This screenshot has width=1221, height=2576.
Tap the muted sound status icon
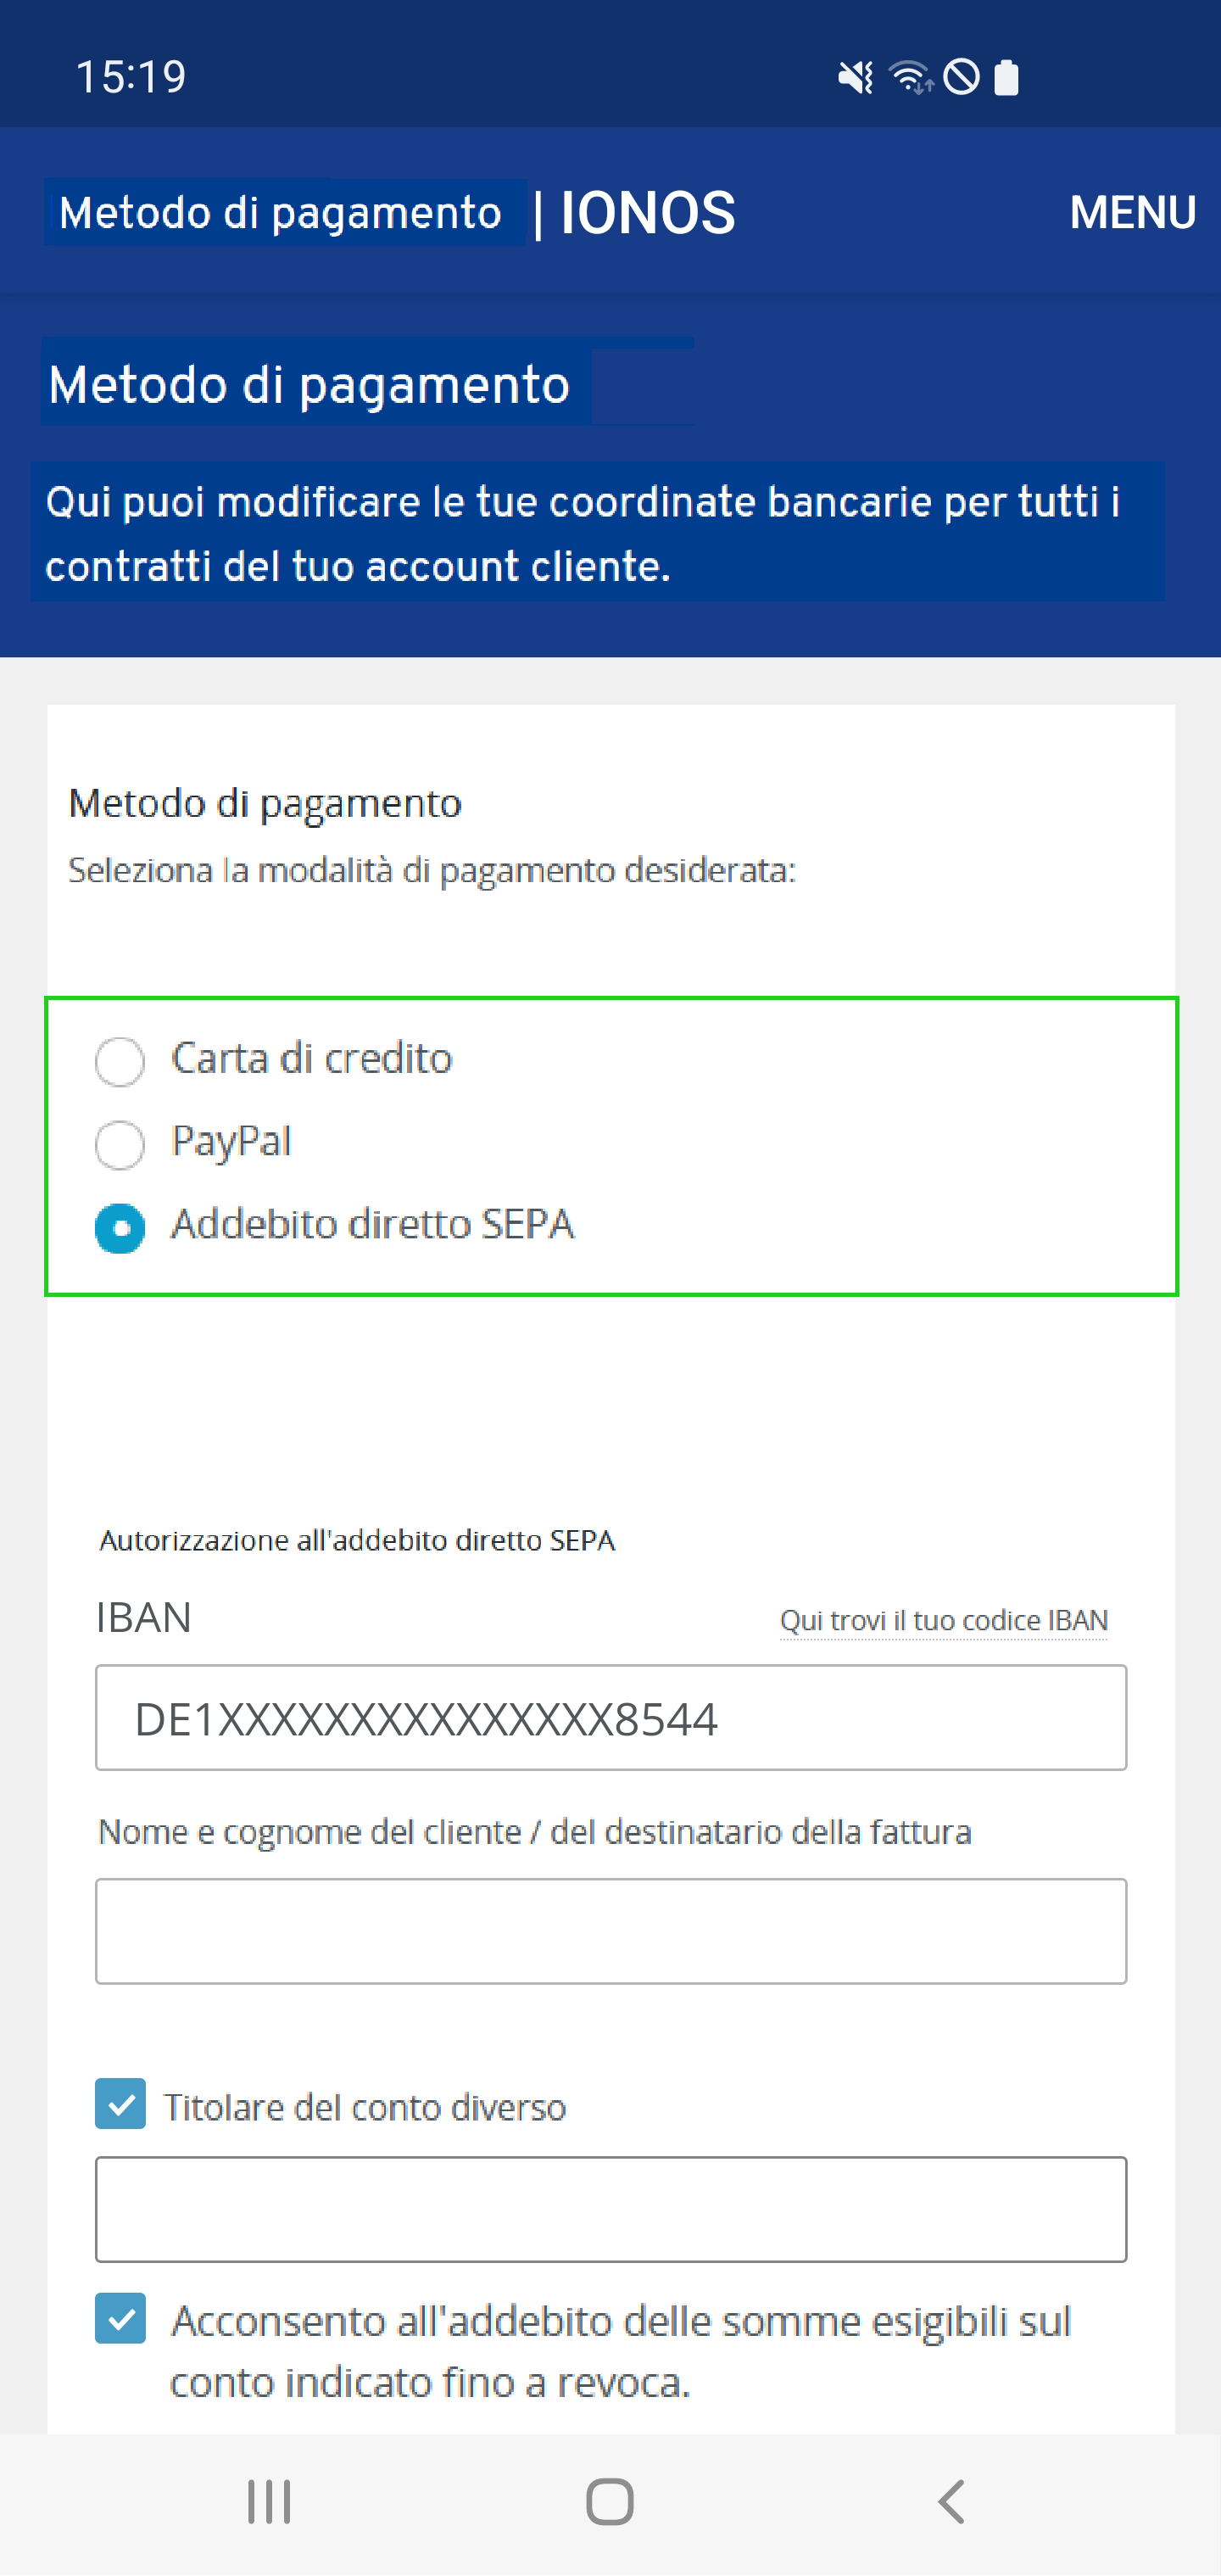click(x=855, y=77)
